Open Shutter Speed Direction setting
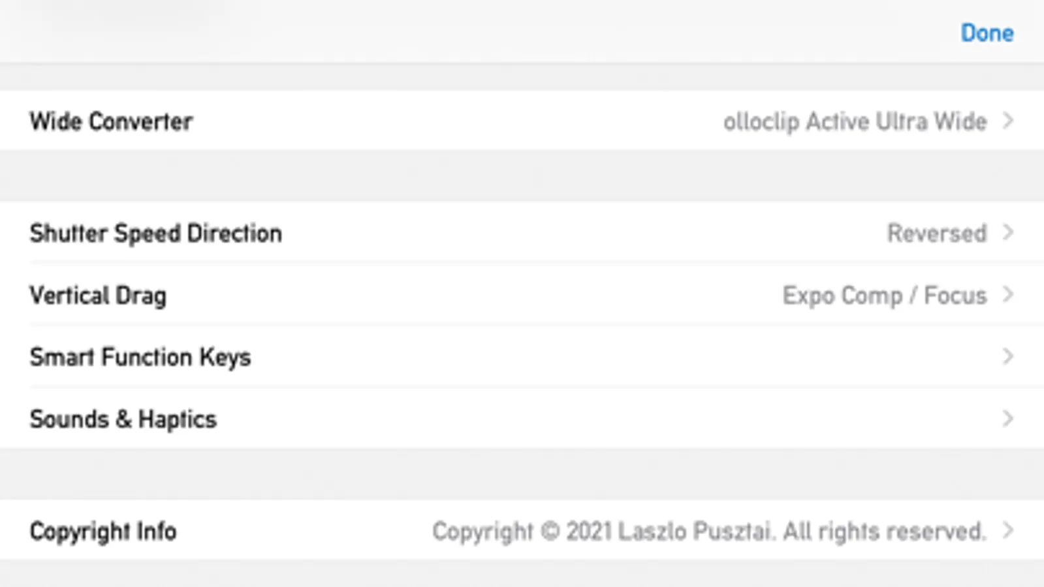Image resolution: width=1044 pixels, height=587 pixels. pos(155,233)
